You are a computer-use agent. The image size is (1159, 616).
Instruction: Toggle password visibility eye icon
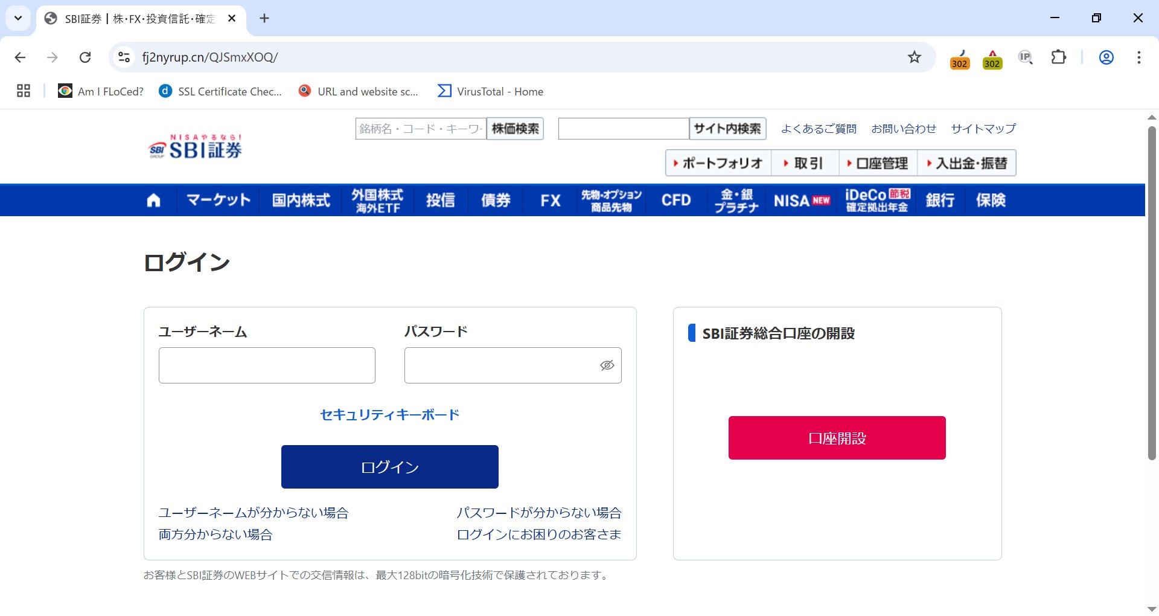coord(607,365)
